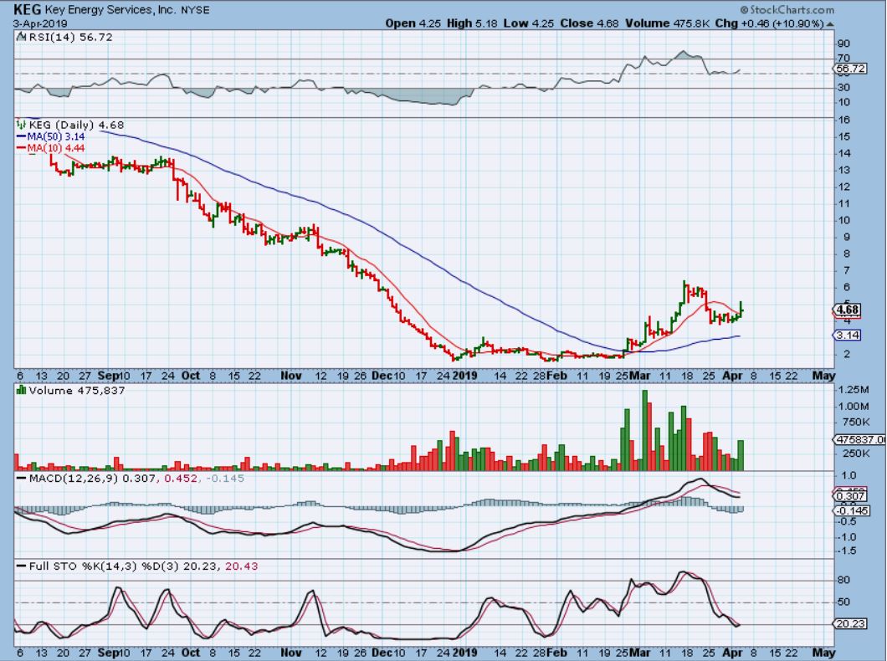This screenshot has width=887, height=661.
Task: Click the 'Open 4.25' value
Action: [413, 23]
